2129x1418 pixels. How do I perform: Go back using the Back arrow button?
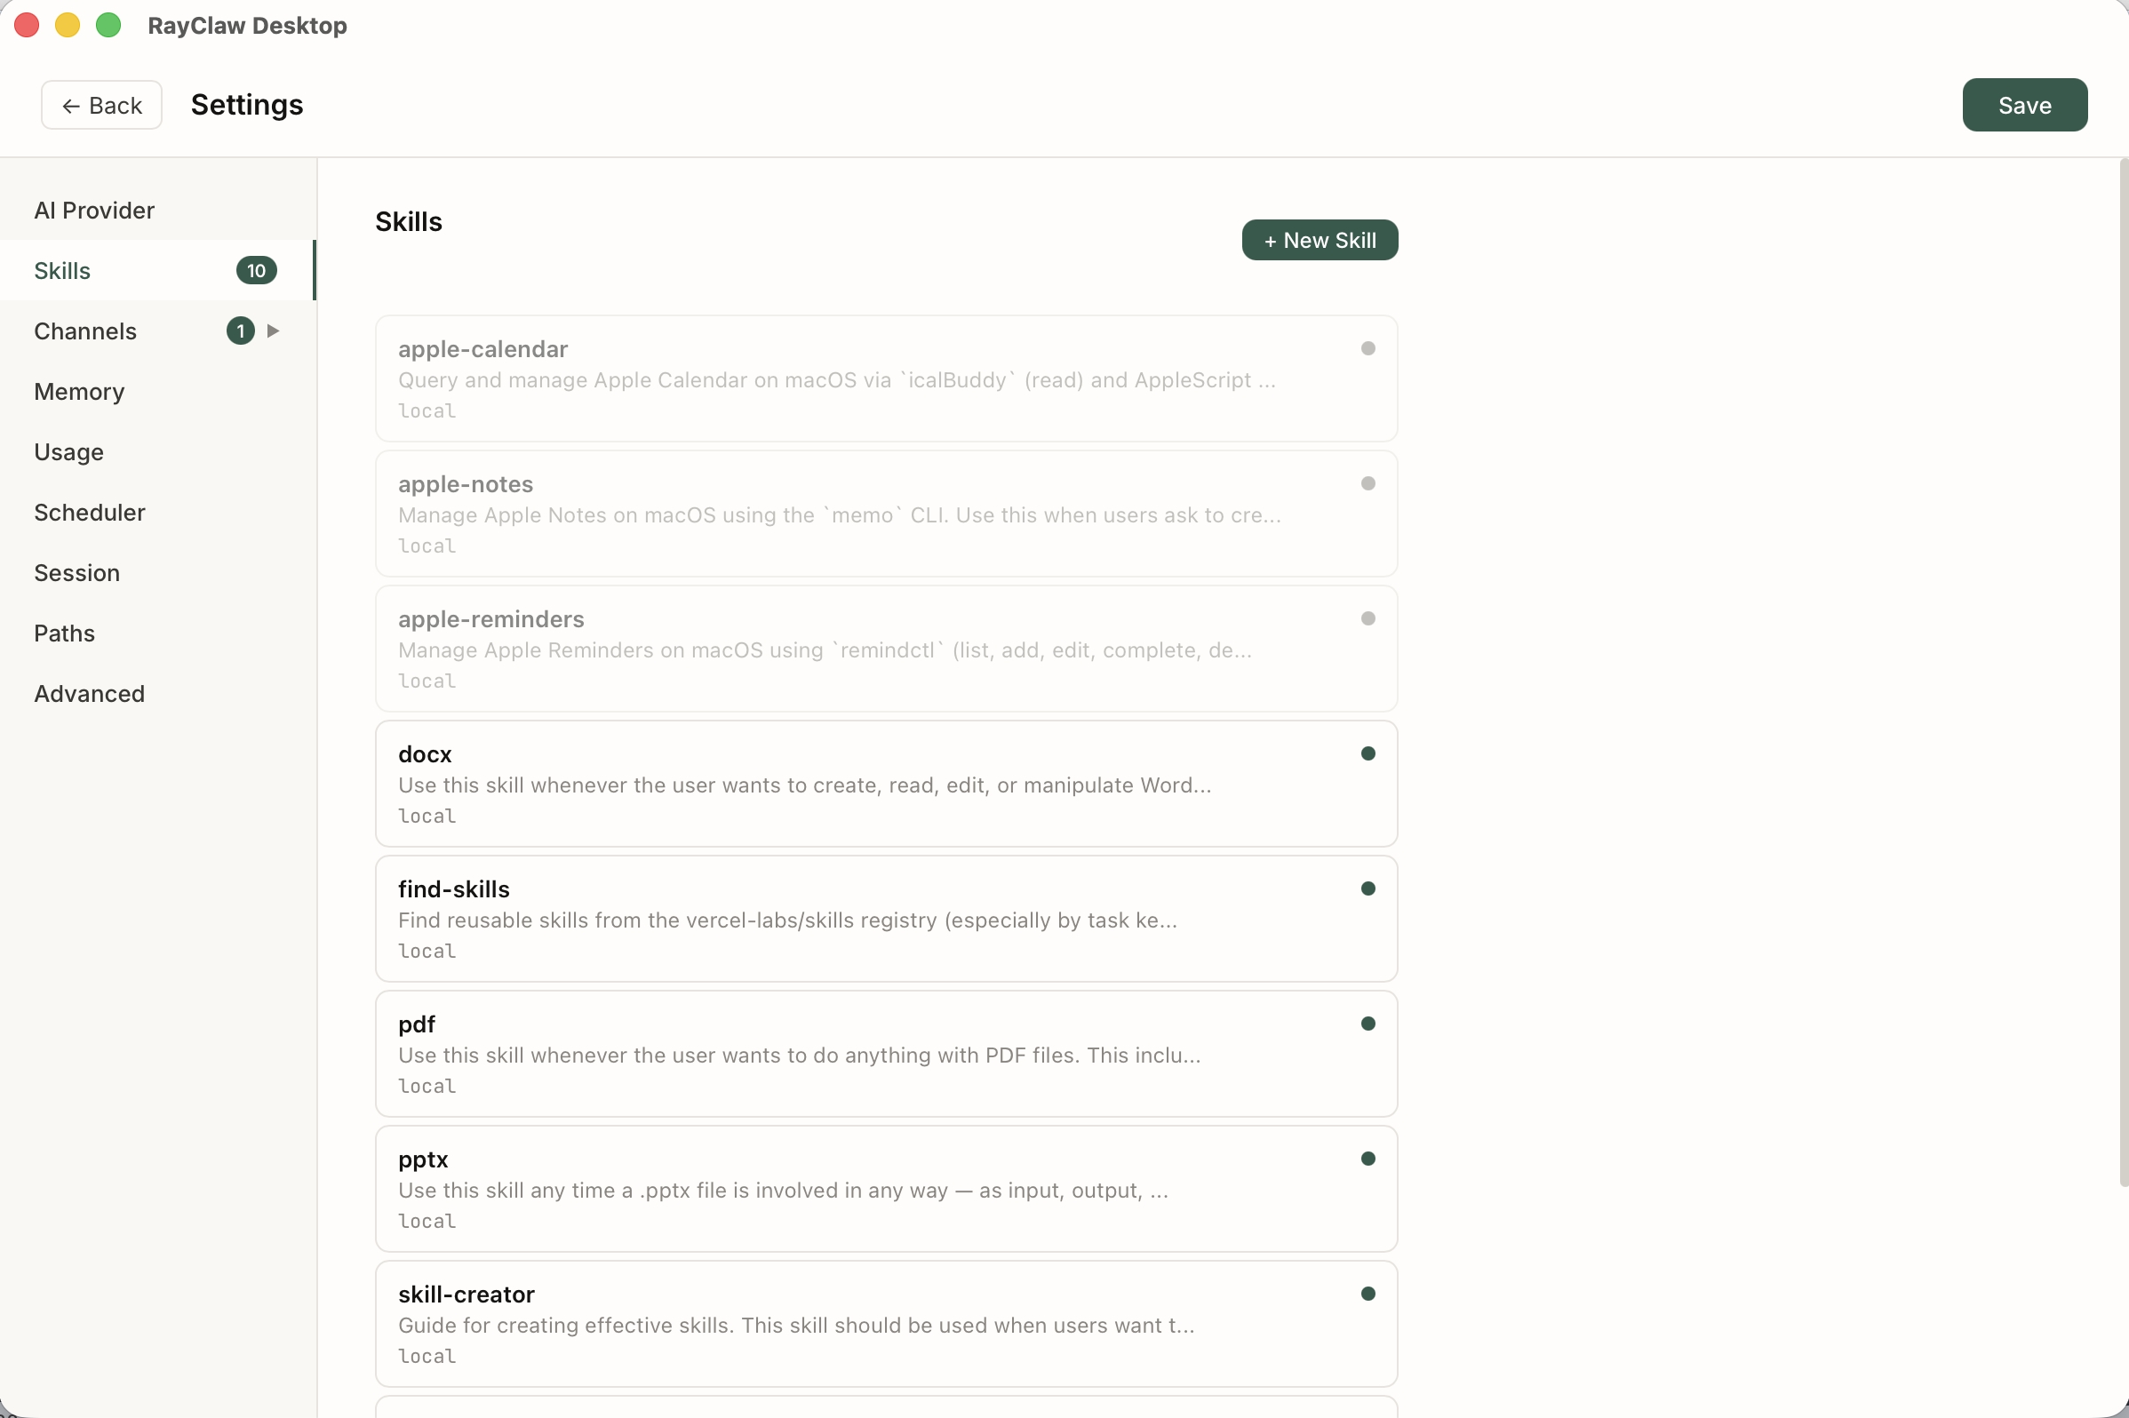click(101, 106)
